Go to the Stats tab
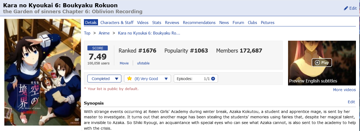 [157, 23]
